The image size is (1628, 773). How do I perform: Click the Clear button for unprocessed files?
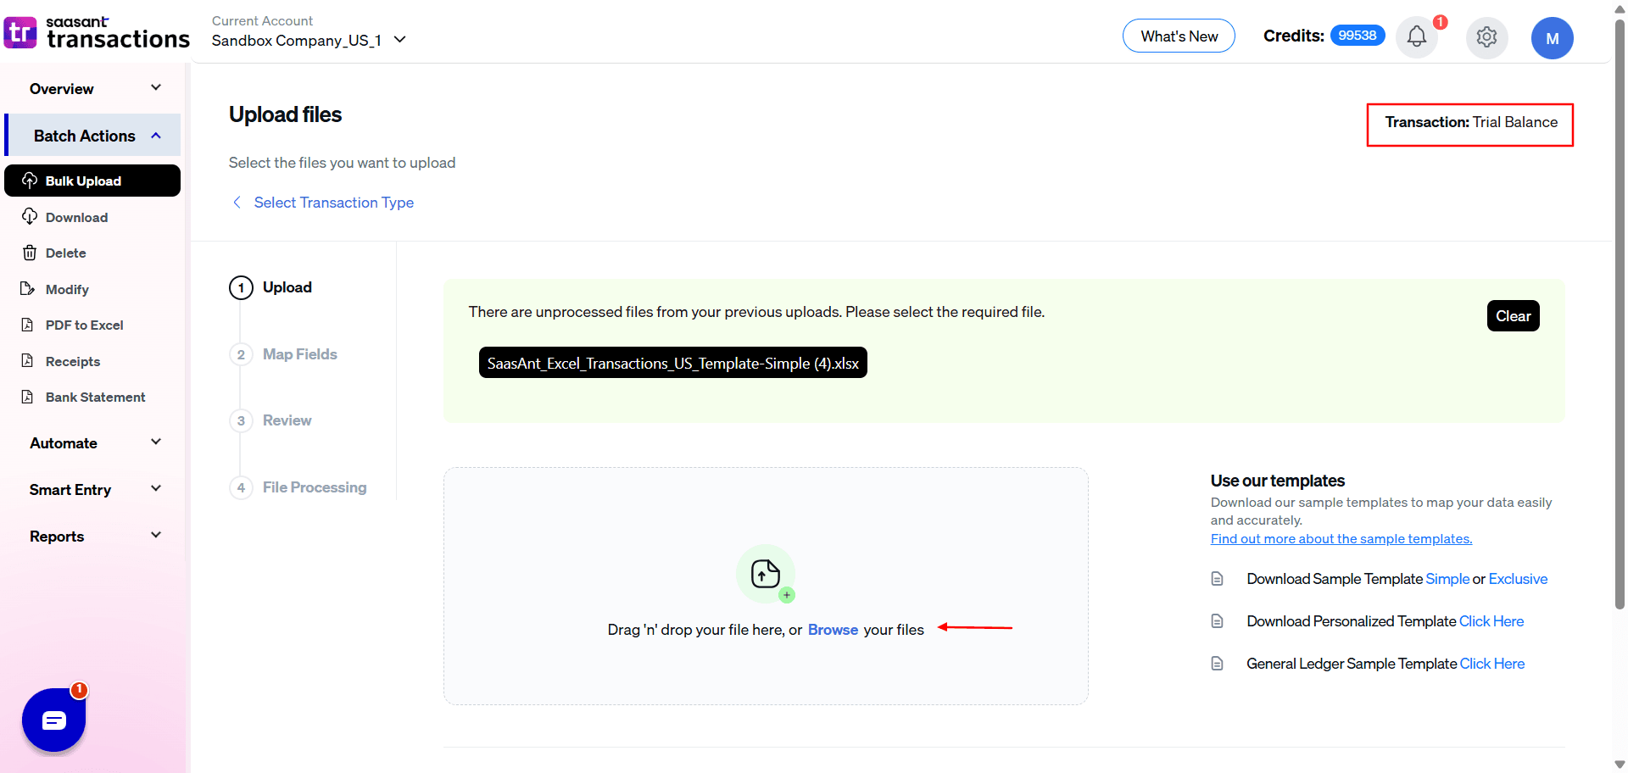coord(1513,315)
